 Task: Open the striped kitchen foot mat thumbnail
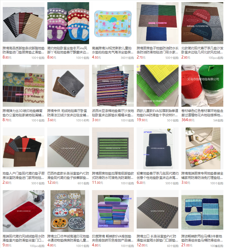[x=24, y=23]
